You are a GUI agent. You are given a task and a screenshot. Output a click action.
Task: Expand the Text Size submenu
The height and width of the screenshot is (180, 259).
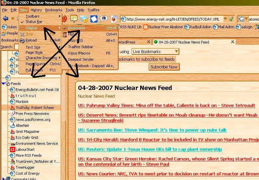41,47
